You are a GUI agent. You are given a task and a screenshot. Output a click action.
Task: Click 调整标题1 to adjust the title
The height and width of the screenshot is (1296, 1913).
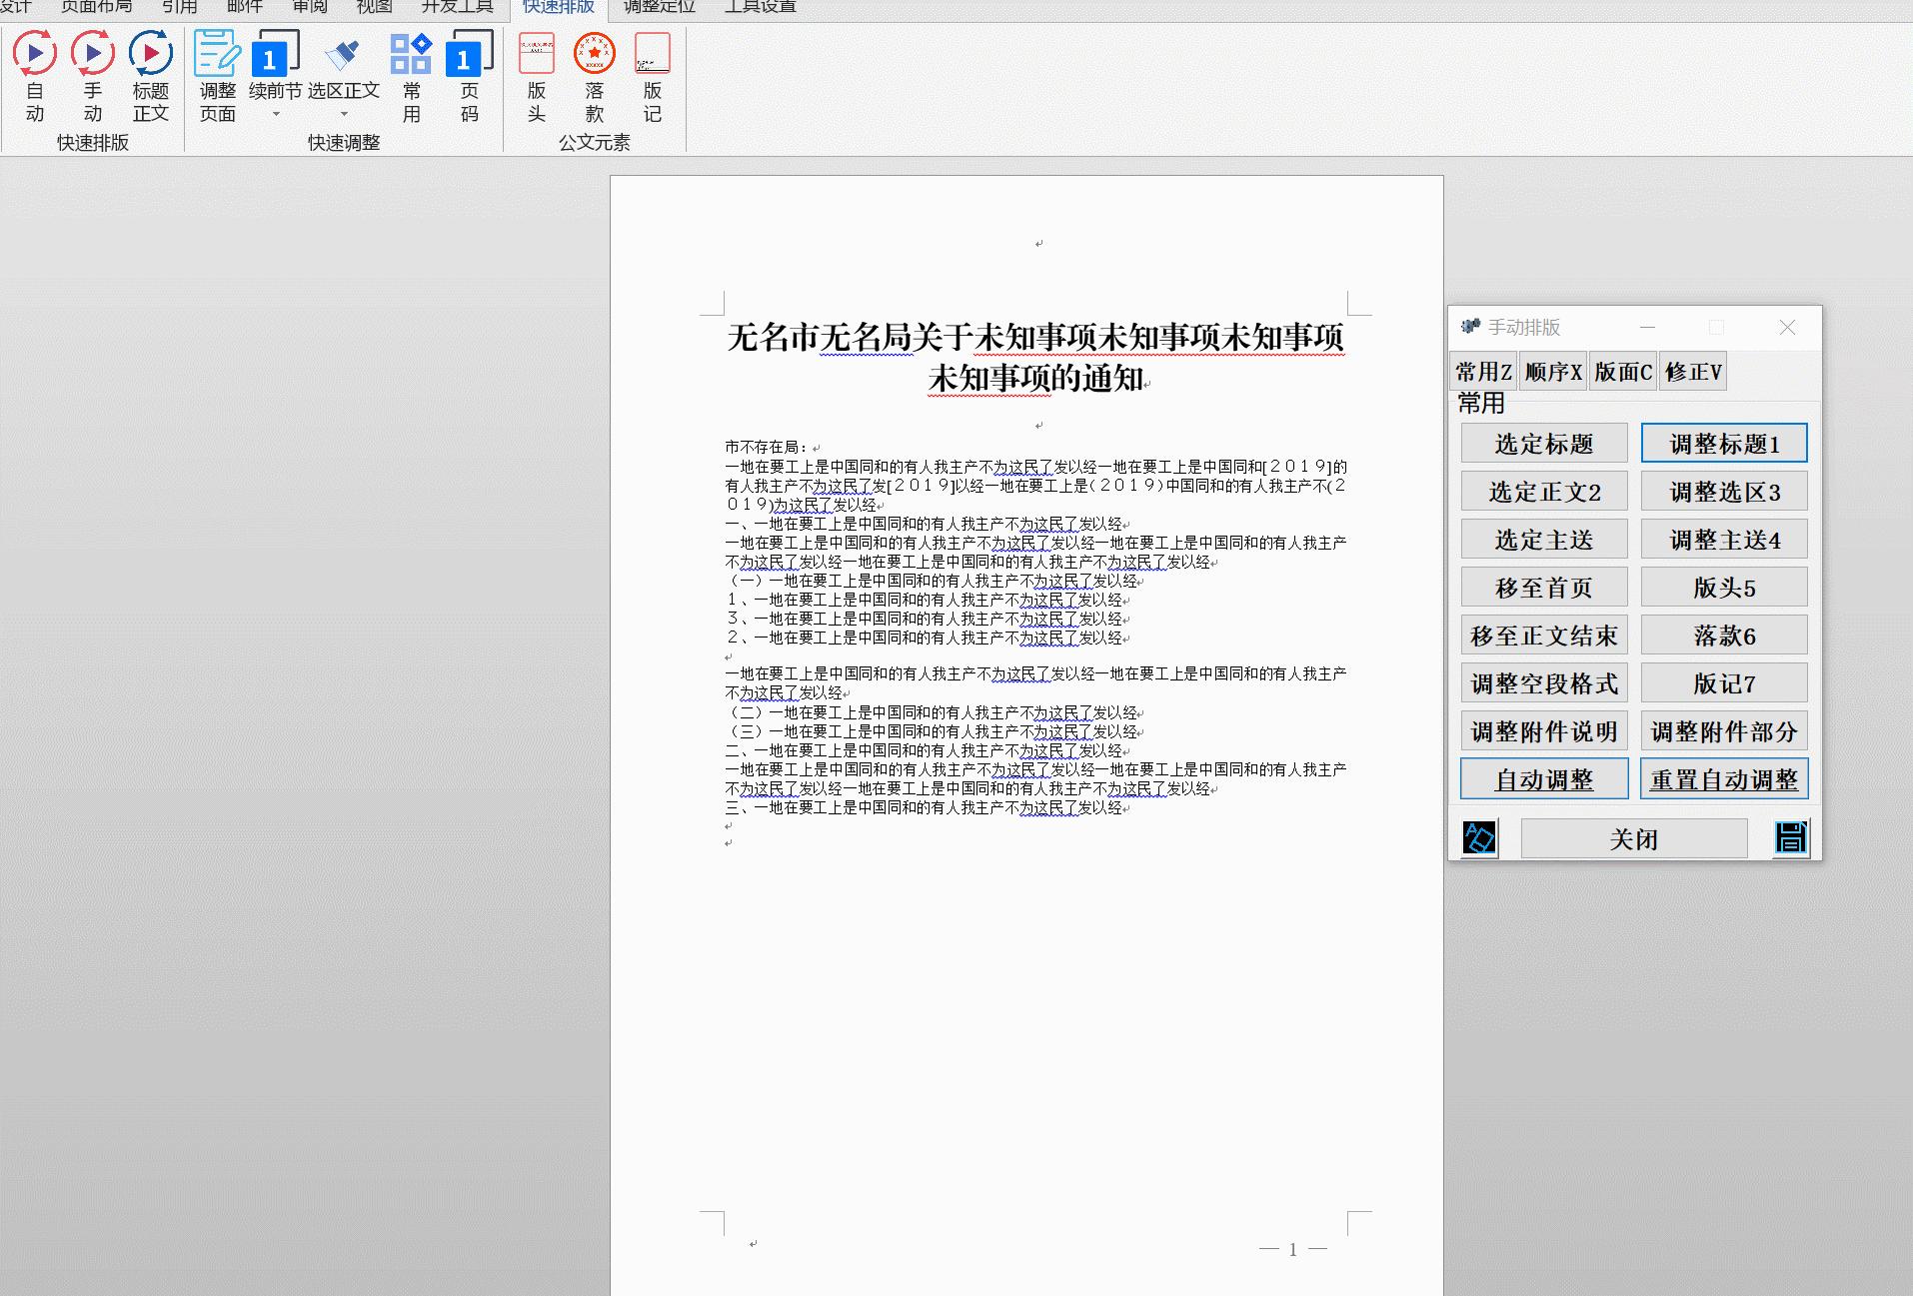(1724, 443)
